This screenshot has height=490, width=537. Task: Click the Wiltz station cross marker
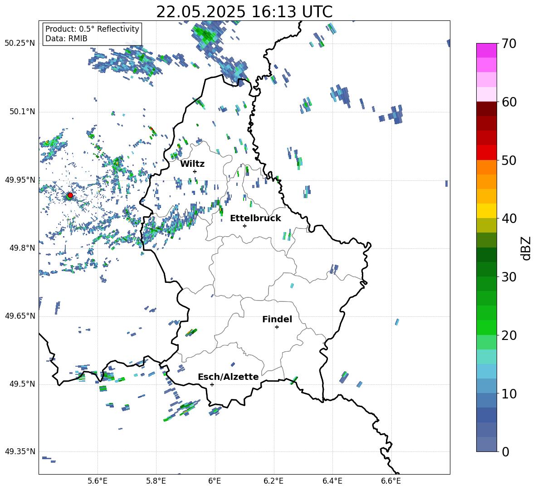tap(195, 171)
